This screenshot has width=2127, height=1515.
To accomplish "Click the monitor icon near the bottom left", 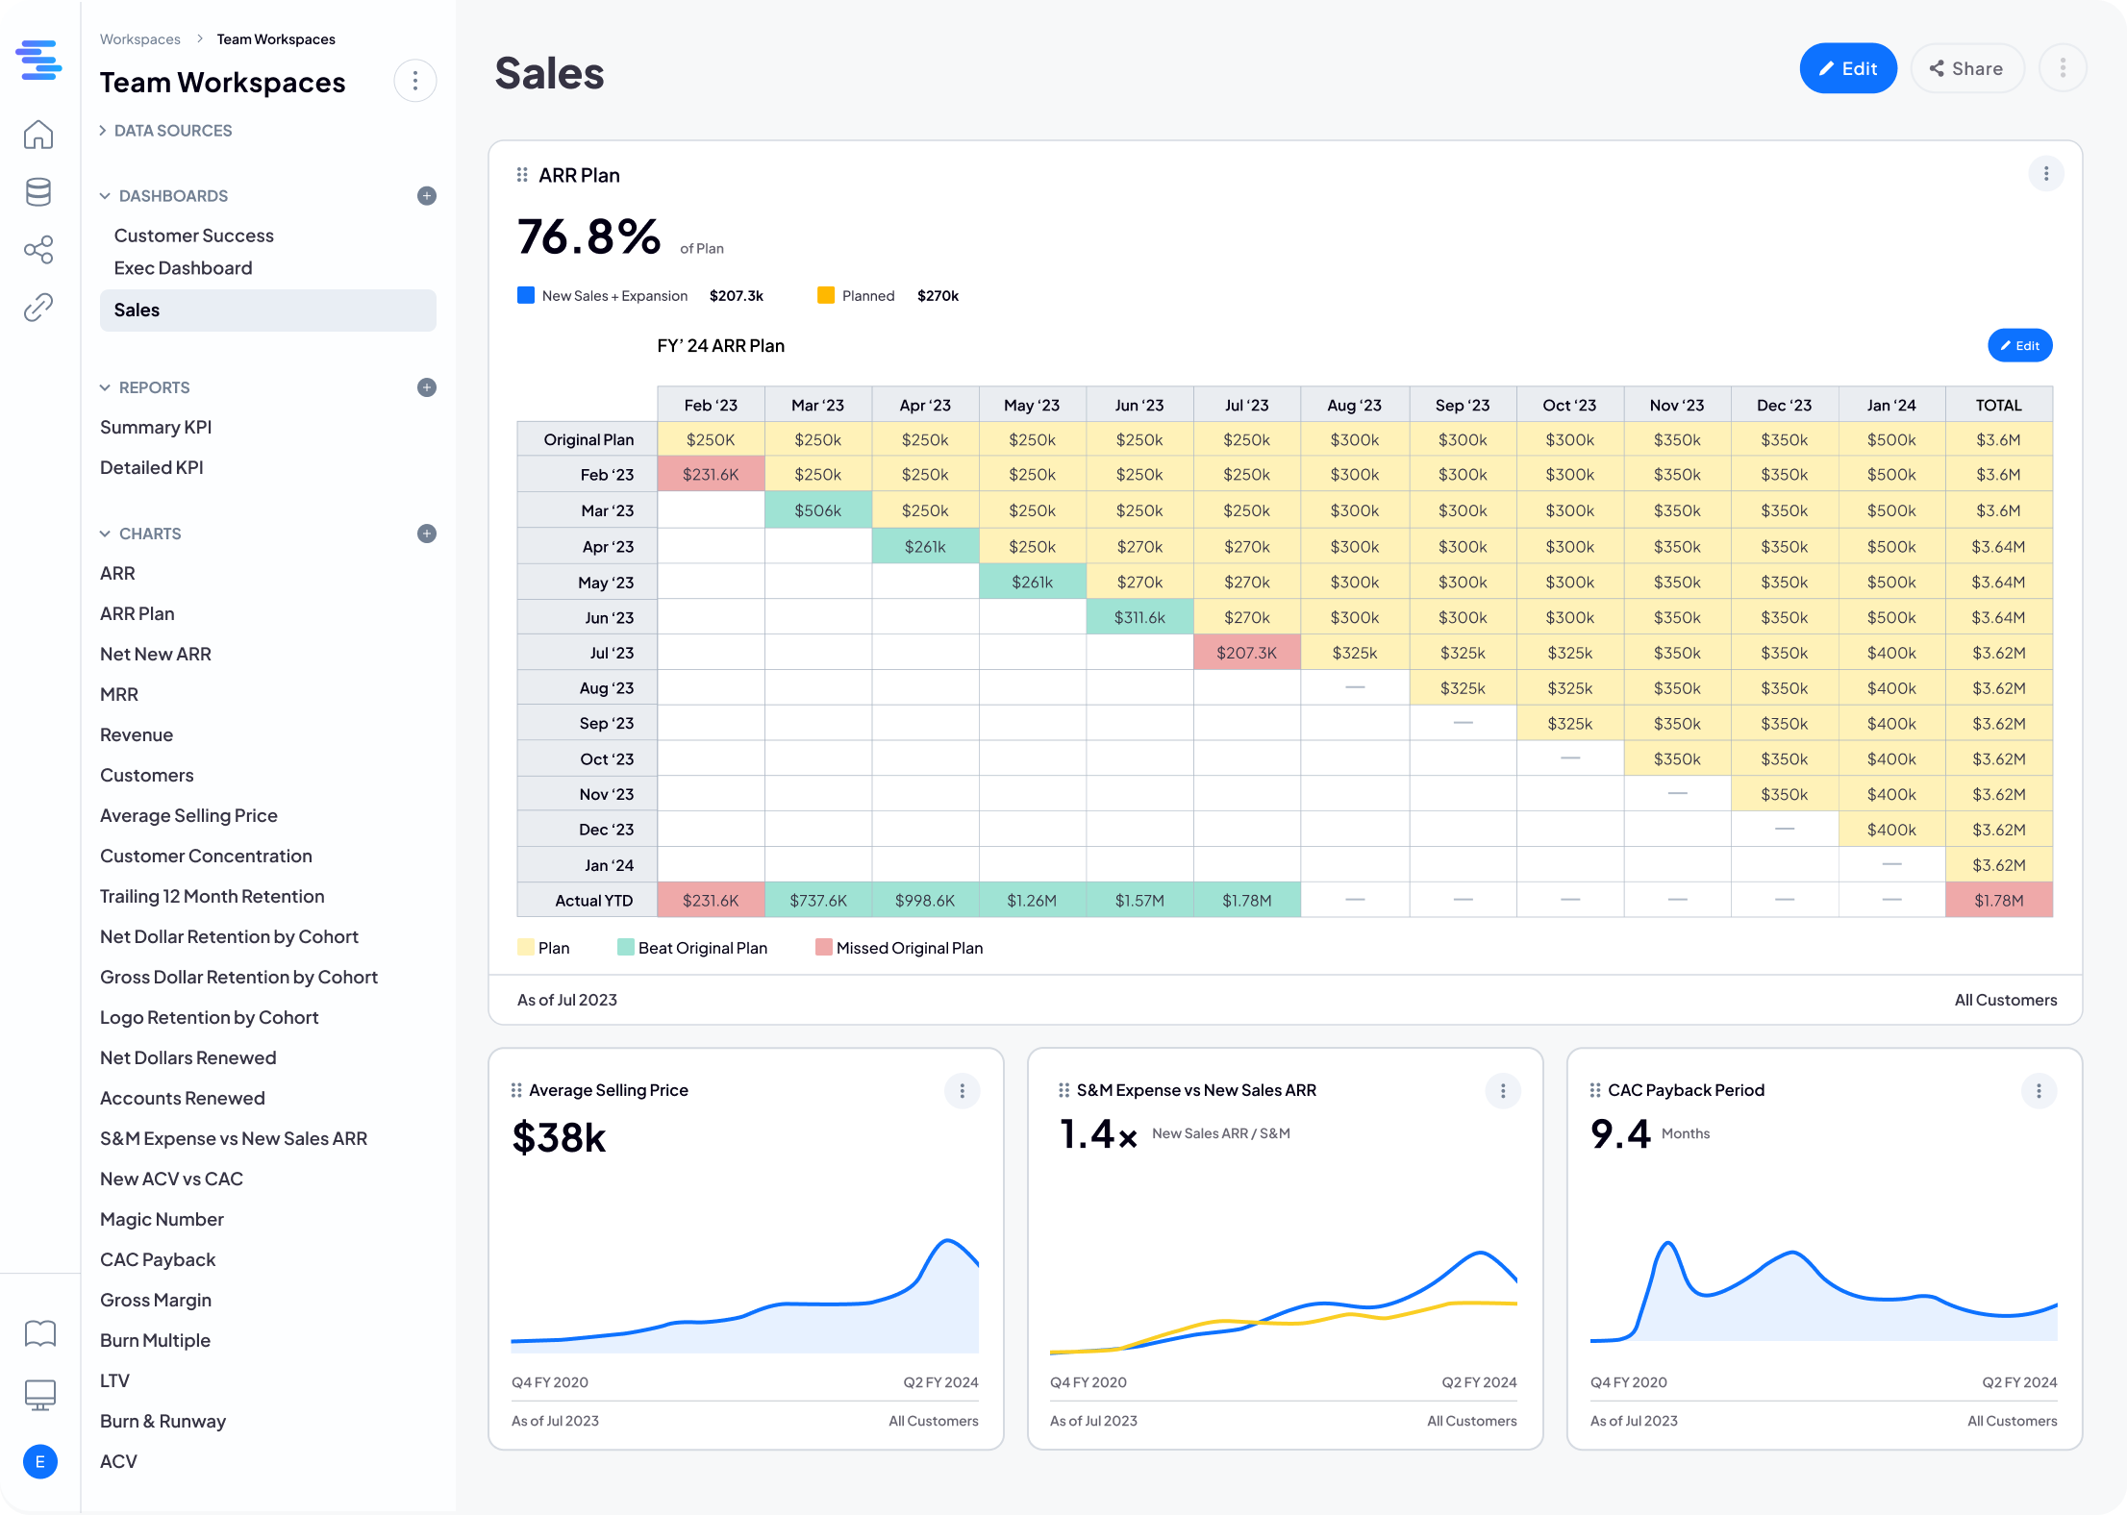I will [x=39, y=1394].
